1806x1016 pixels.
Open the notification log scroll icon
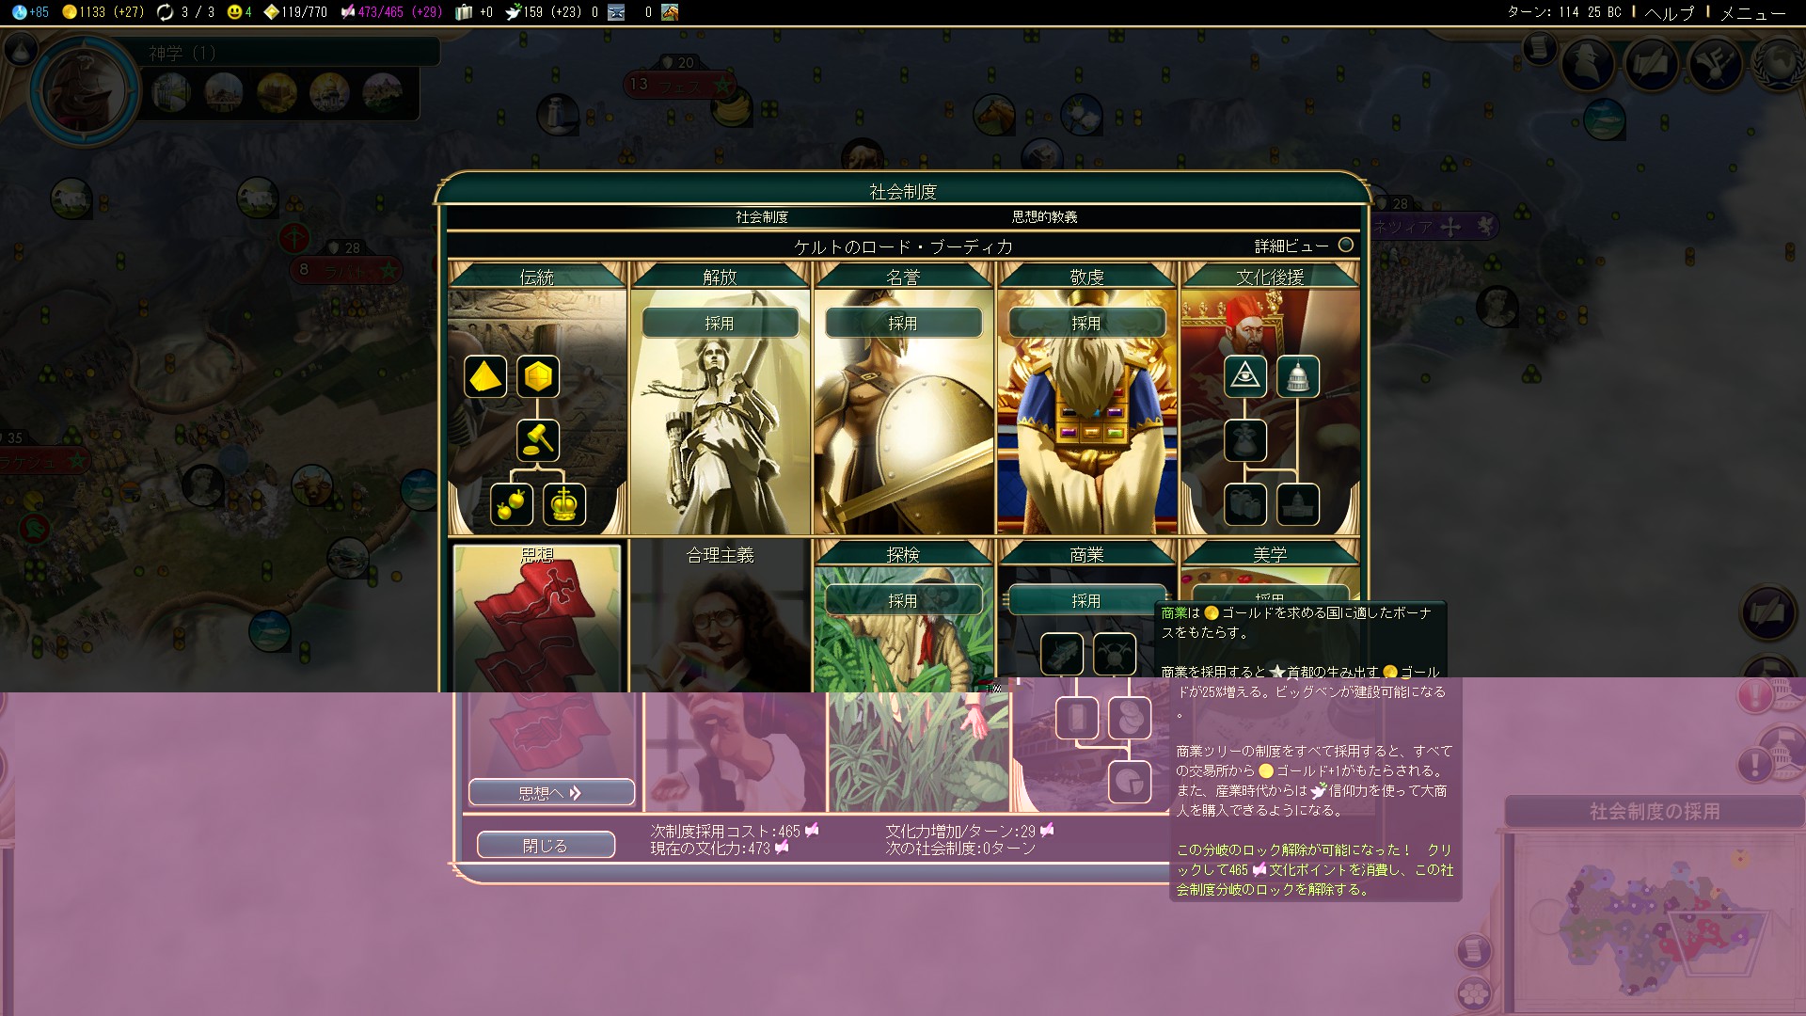[x=1540, y=47]
